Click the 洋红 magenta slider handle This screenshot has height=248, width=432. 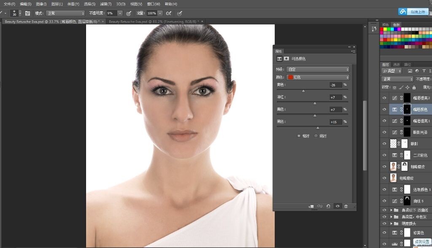(x=315, y=103)
